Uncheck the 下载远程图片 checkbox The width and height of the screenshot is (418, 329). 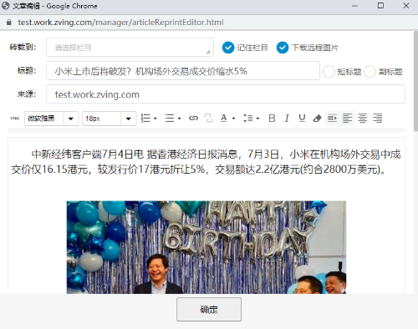(283, 48)
